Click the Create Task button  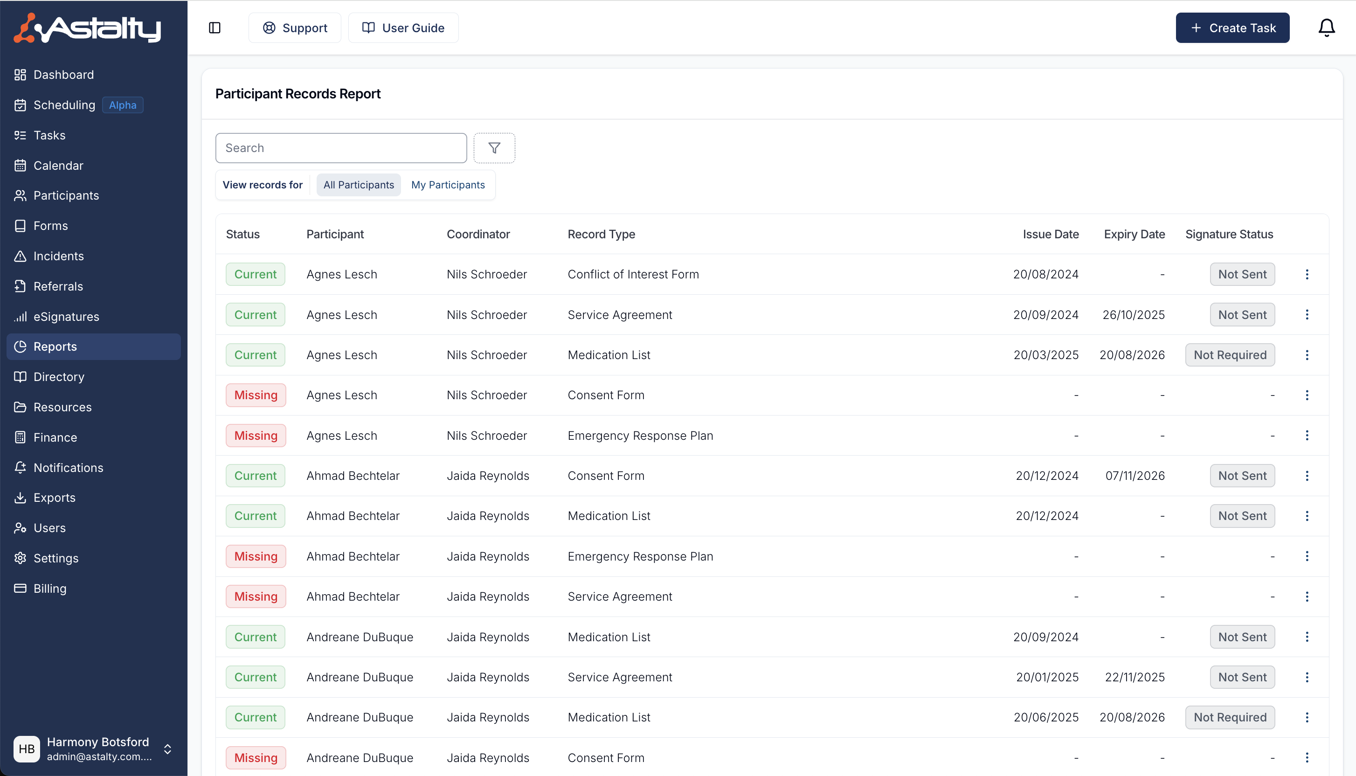[x=1232, y=28]
